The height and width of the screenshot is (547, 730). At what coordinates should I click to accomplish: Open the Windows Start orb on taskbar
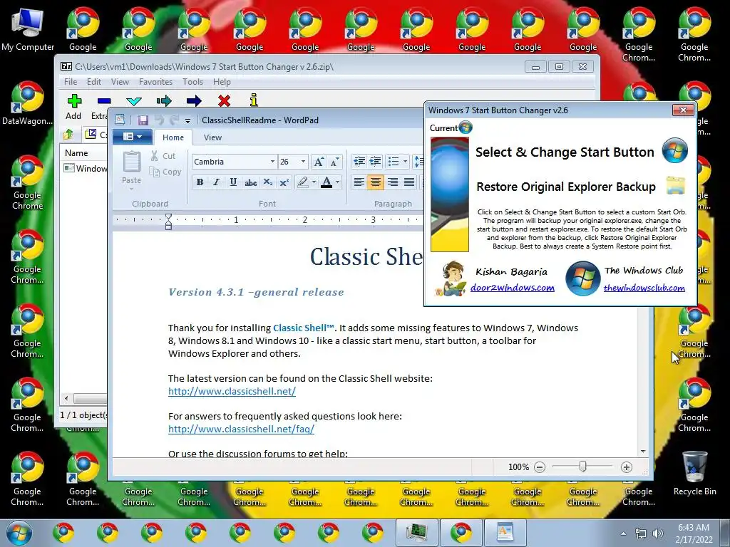[19, 533]
